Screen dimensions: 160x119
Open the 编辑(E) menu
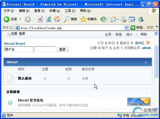[24, 11]
